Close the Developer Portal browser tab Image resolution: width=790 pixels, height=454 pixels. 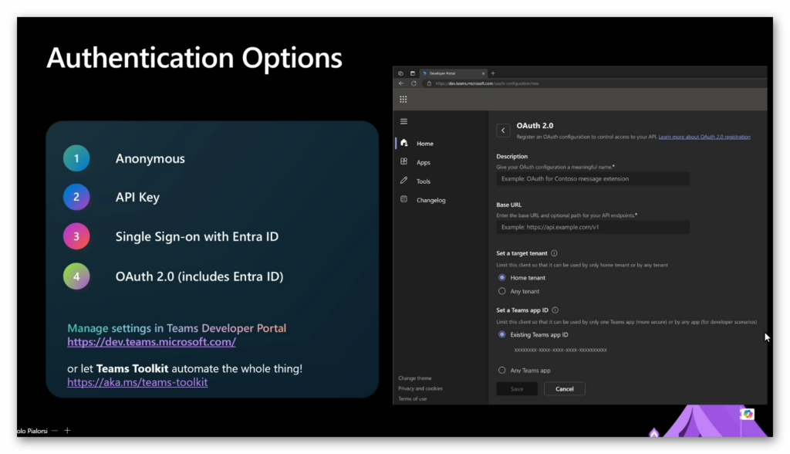483,73
